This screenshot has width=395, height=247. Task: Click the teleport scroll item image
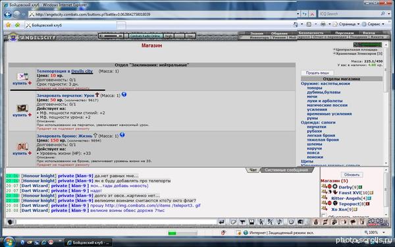pos(22,76)
